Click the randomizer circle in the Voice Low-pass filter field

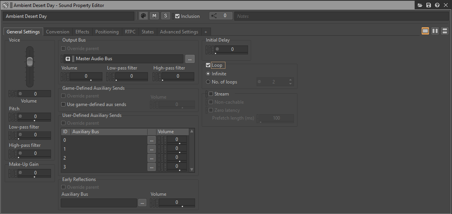[x=20, y=135]
